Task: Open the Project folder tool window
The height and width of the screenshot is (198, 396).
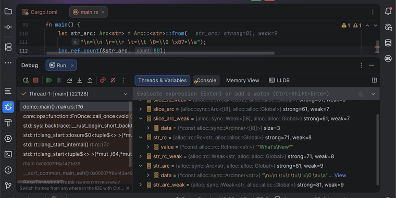Action: (x=8, y=11)
